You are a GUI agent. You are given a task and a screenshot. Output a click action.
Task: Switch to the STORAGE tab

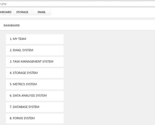[22, 12]
